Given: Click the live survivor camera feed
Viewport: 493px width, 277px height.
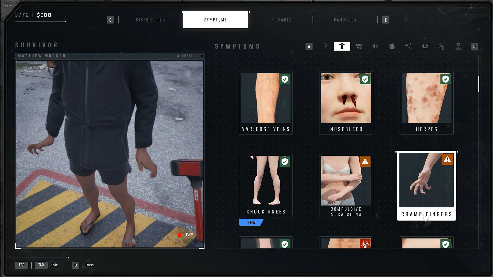Looking at the screenshot, I should (110, 154).
